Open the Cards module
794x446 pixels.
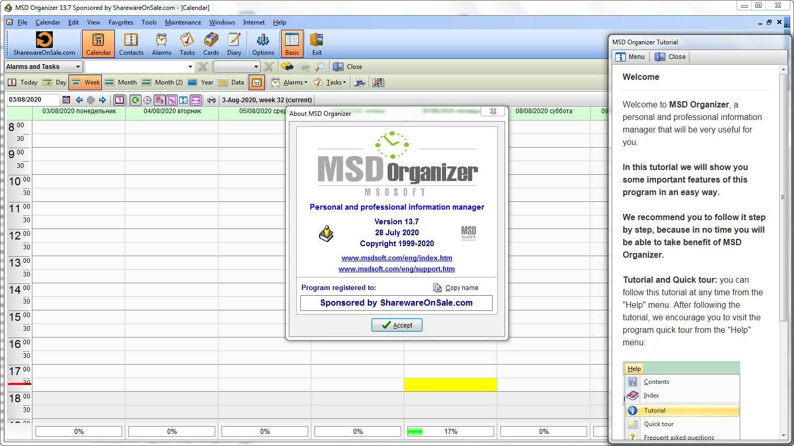tap(211, 44)
